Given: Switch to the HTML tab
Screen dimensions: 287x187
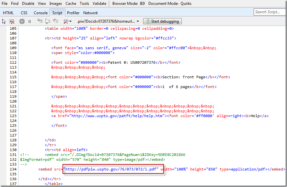Looking at the screenshot, I should point(8,13).
